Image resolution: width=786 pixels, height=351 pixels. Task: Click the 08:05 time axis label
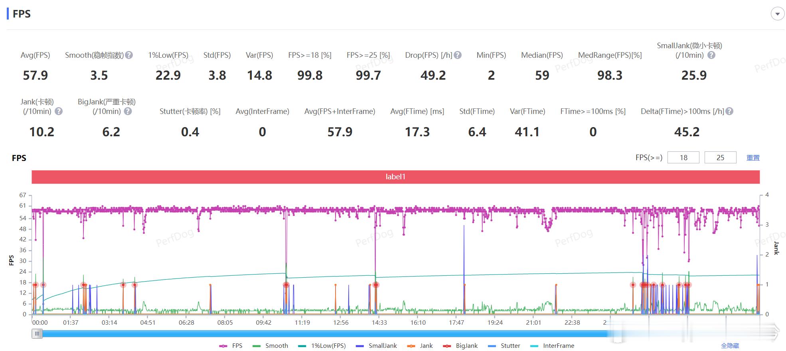click(225, 323)
